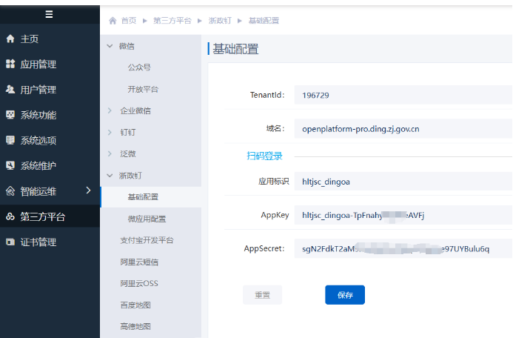Image resolution: width=513 pixels, height=338 pixels.
Task: Click the 应用管理 grid icon
Action: 10,64
